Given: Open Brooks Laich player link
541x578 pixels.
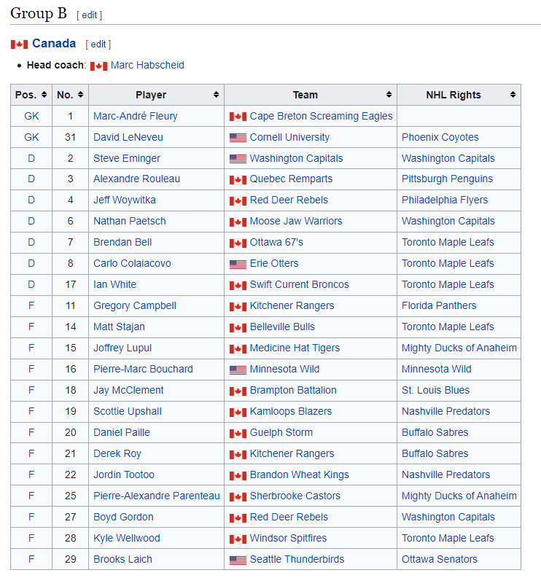Looking at the screenshot, I should tap(122, 559).
